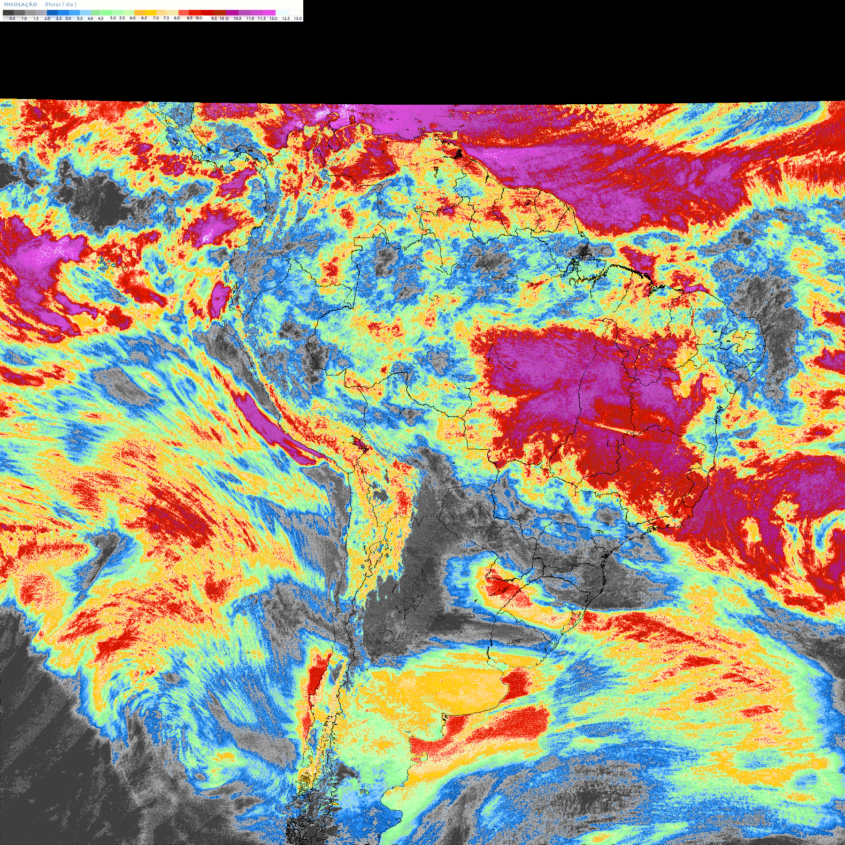The image size is (845, 845).
Task: Click the 6.0 legend value label
Action: point(132,18)
